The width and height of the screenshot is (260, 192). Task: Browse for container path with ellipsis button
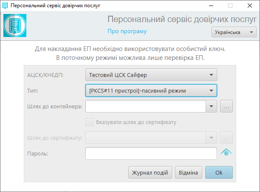[226, 106]
